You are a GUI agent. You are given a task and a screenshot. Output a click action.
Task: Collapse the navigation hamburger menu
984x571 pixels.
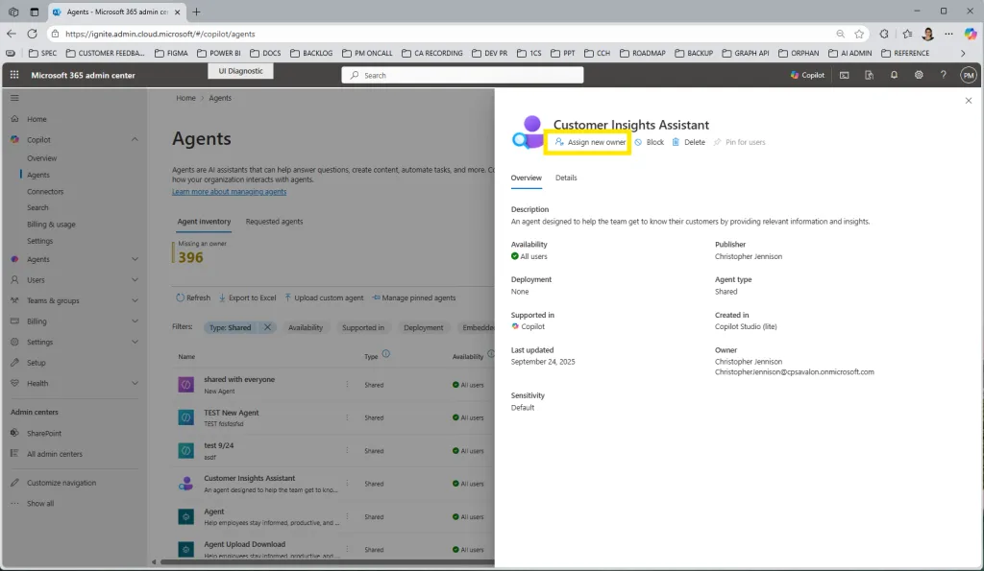[x=14, y=98]
